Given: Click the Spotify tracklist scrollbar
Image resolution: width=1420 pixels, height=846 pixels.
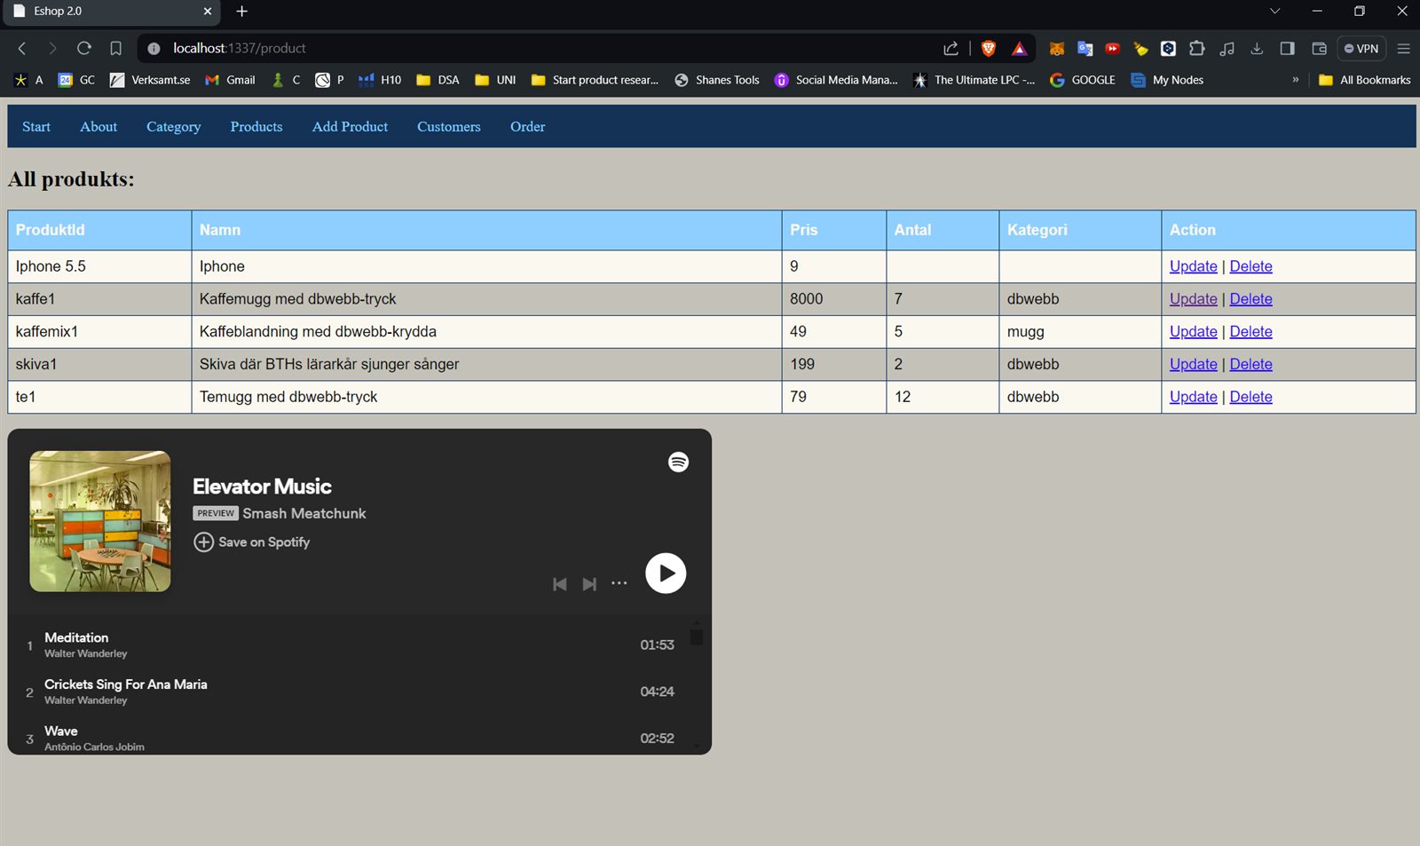Looking at the screenshot, I should click(697, 636).
